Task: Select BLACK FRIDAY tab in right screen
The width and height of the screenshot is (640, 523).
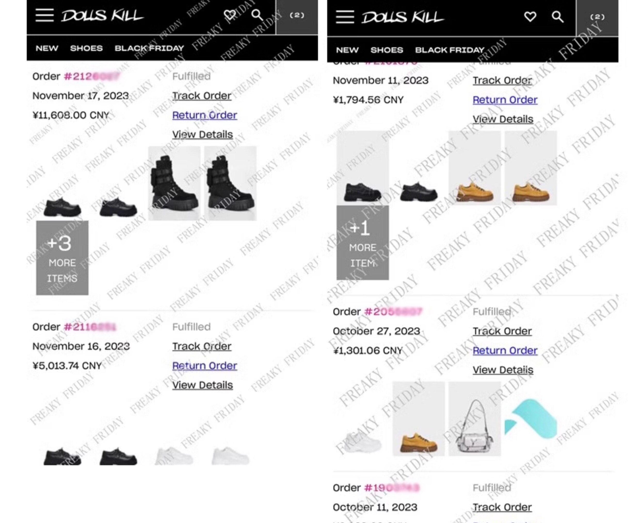Action: pos(450,50)
